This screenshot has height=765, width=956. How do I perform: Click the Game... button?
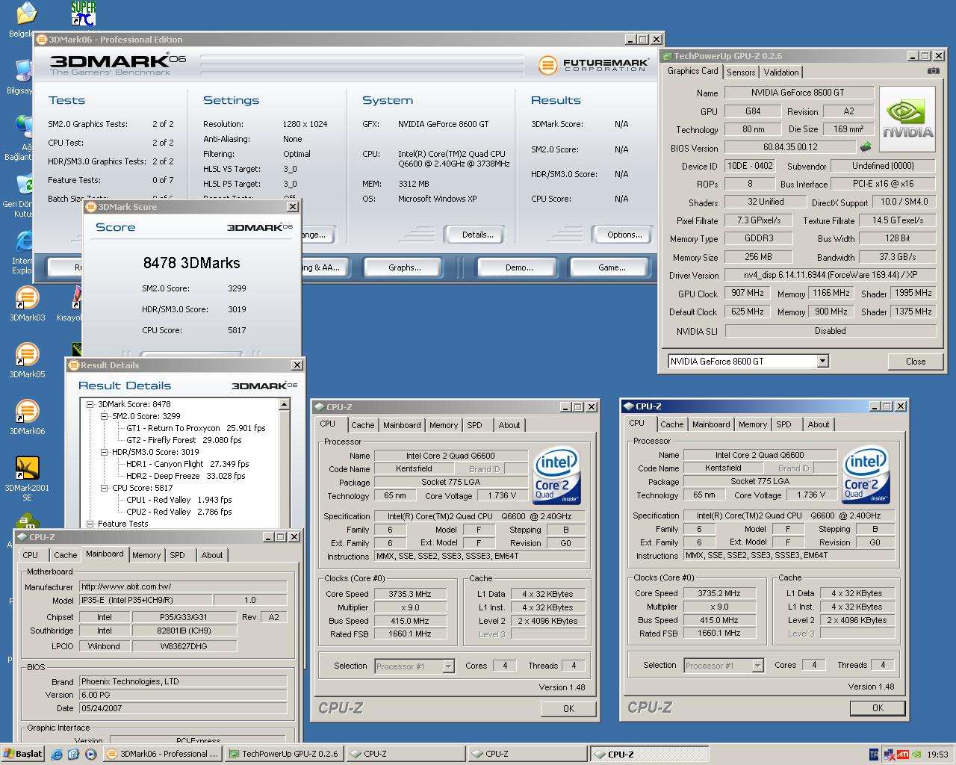pos(612,267)
